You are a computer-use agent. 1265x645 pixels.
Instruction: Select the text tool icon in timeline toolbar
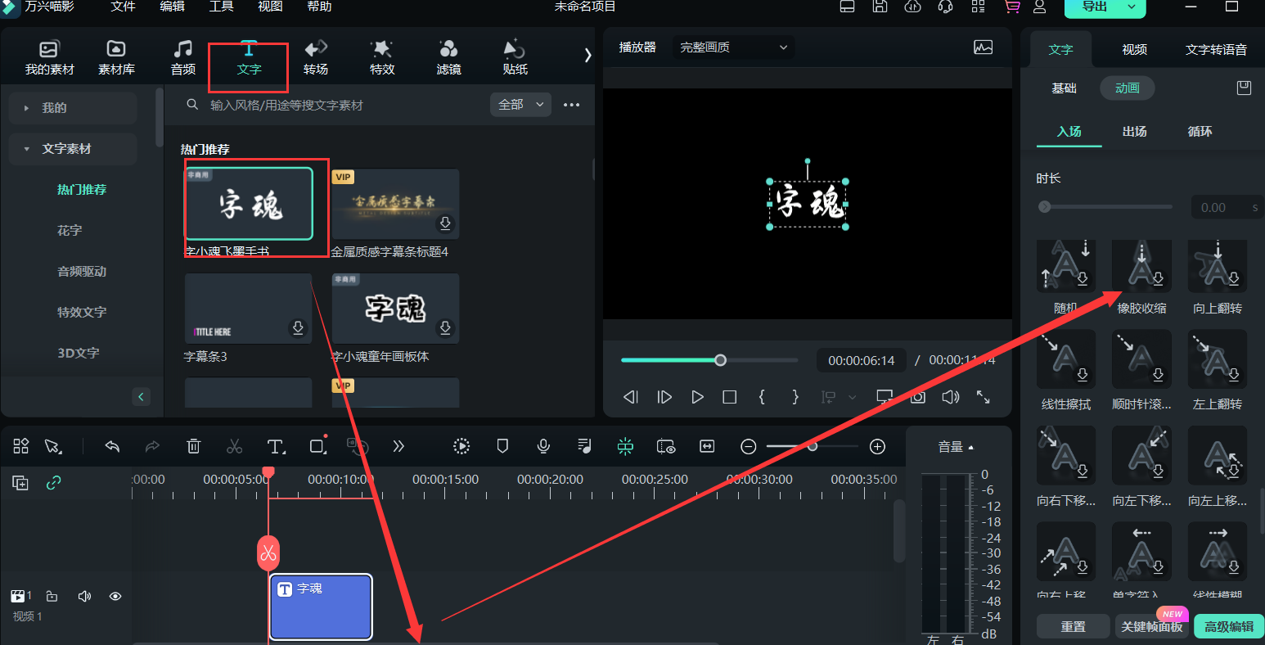pos(276,446)
